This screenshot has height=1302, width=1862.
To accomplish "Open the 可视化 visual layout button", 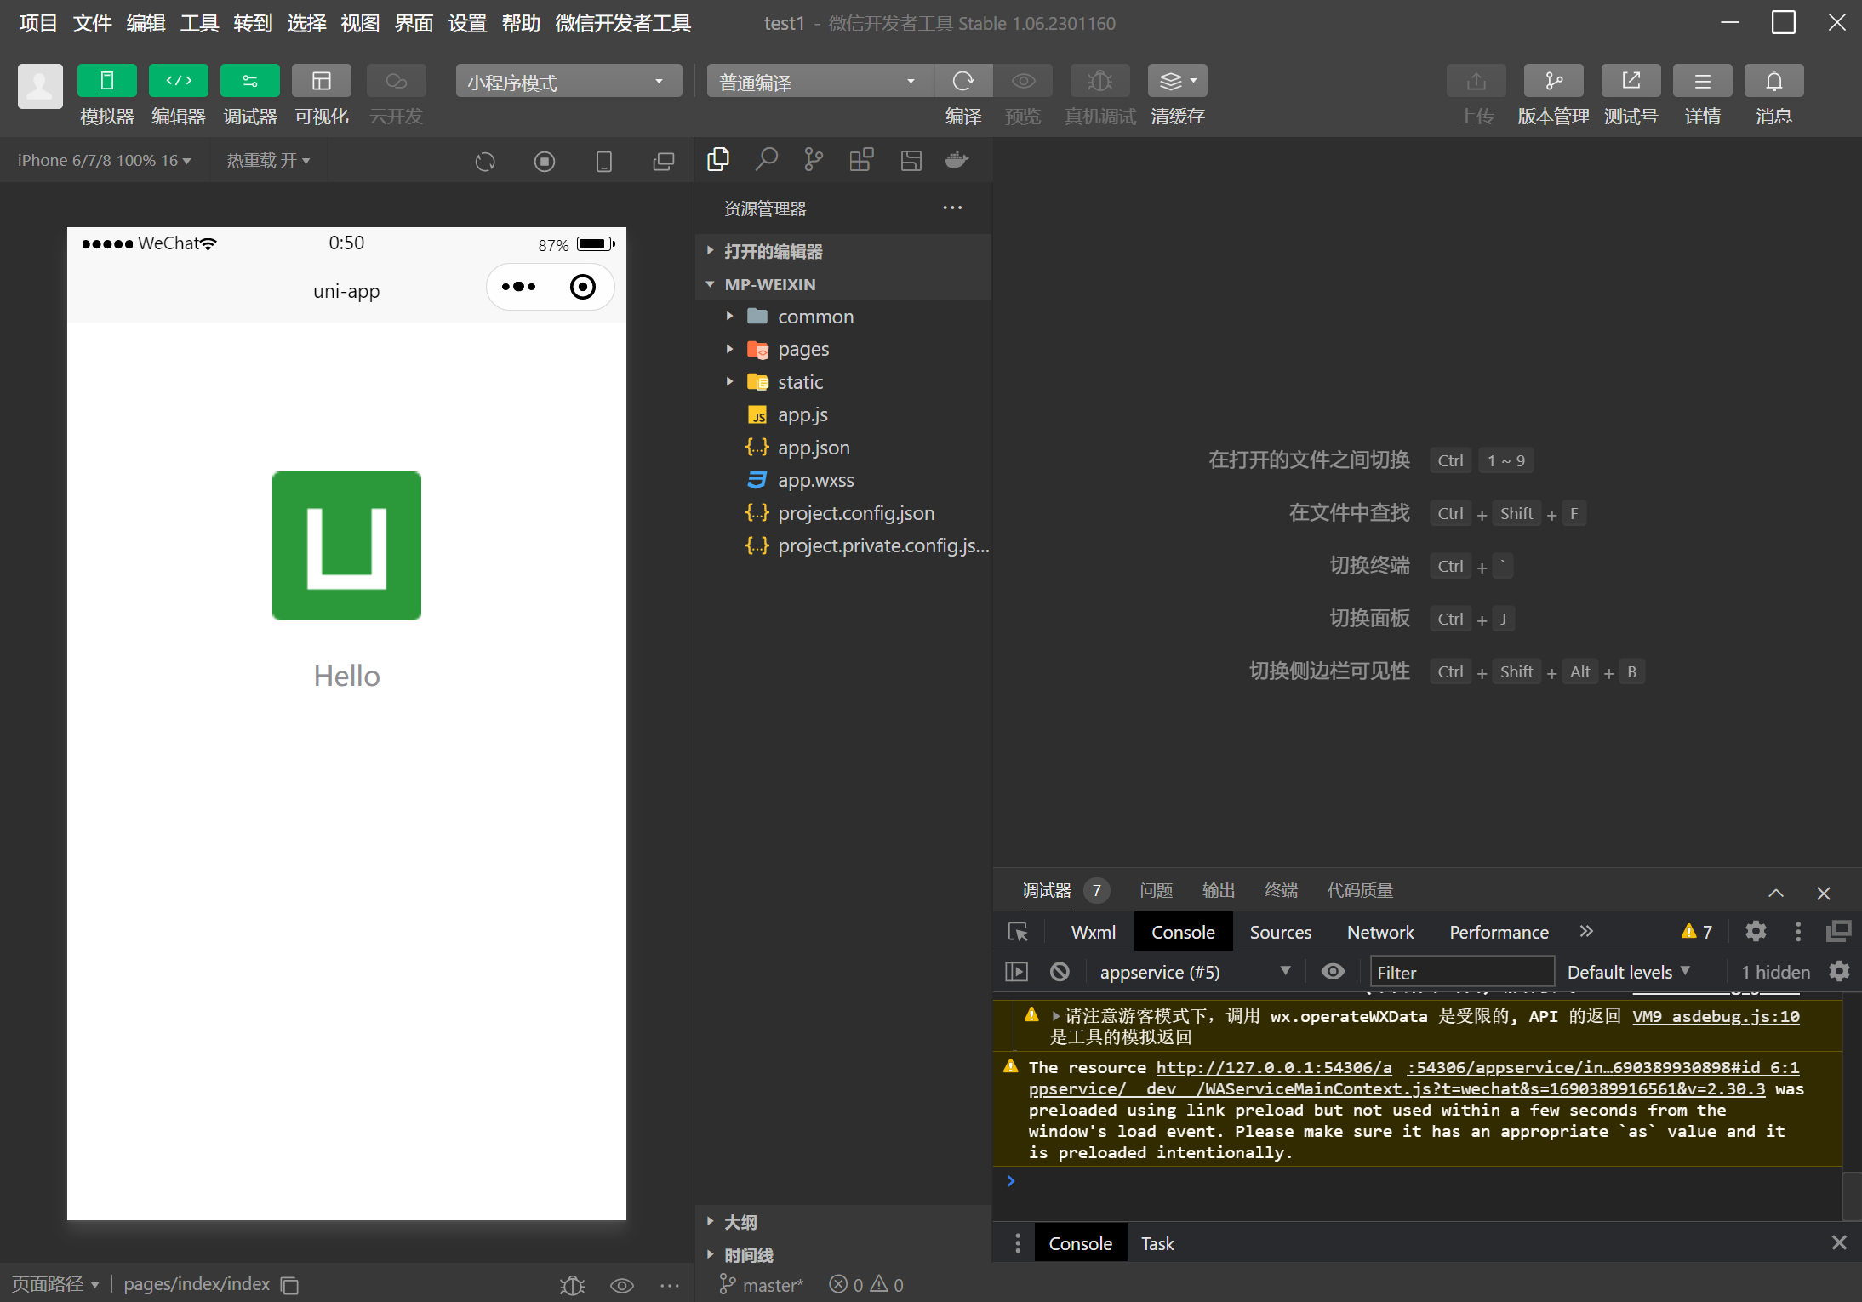I will click(322, 81).
